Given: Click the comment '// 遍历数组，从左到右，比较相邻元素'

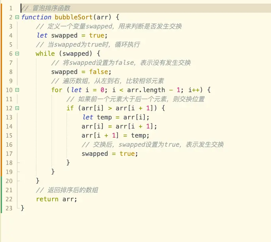Looking at the screenshot, I should (108, 81).
